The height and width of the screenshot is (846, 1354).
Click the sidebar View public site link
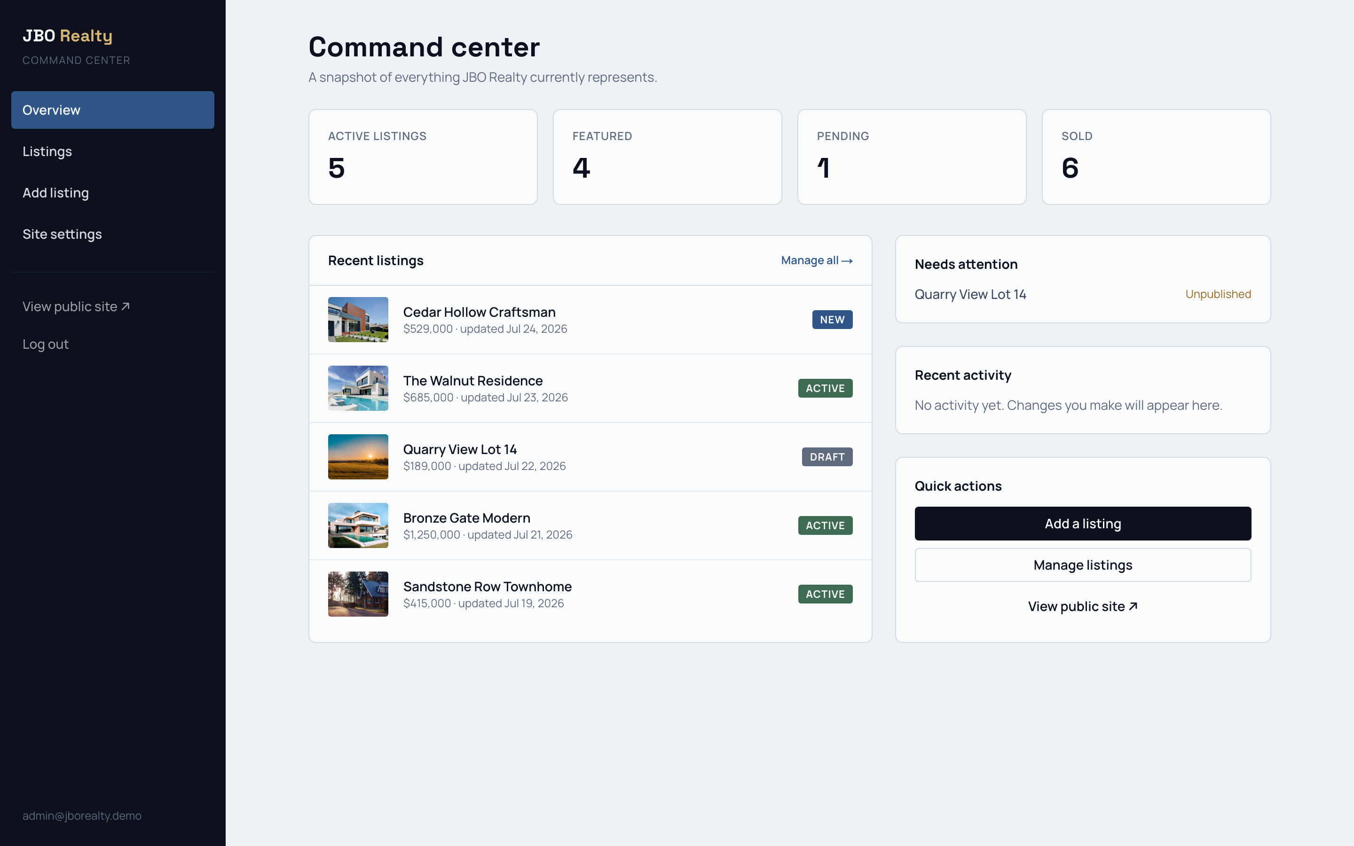click(x=76, y=306)
